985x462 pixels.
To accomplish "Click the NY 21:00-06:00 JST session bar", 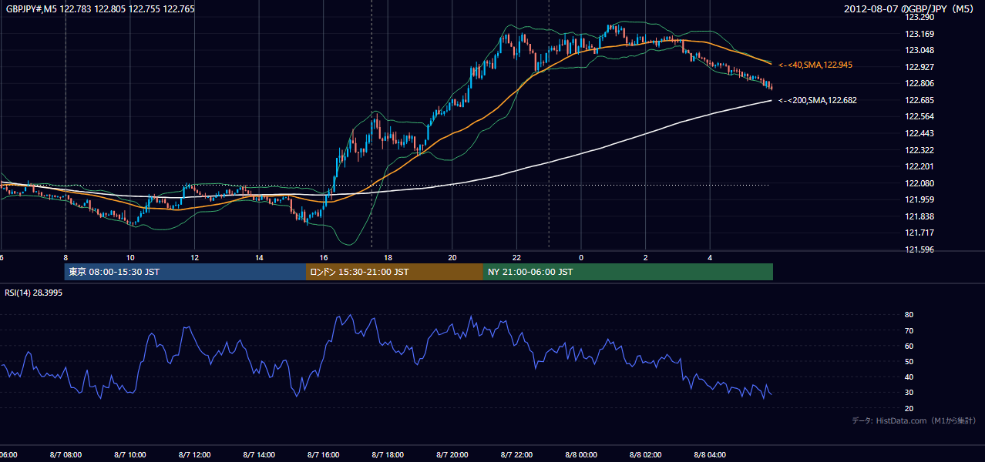I will point(628,272).
